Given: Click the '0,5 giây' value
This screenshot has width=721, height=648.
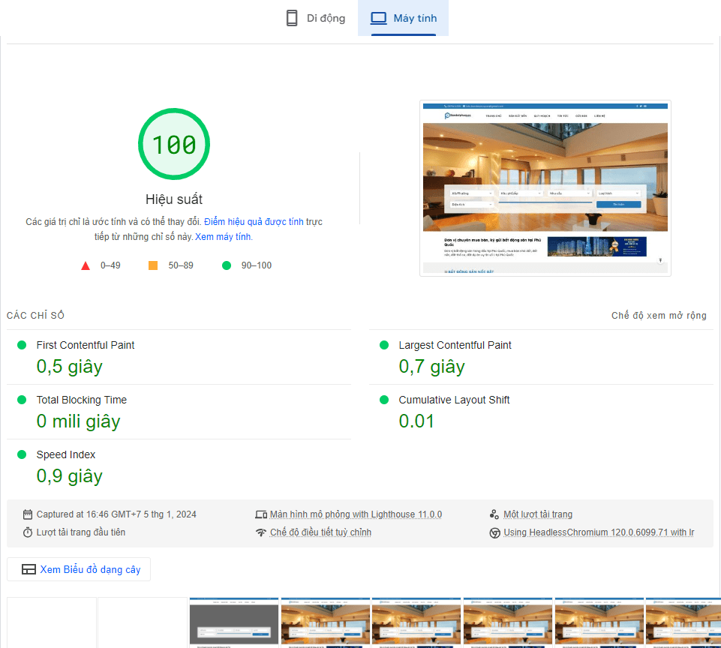Looking at the screenshot, I should tap(70, 367).
